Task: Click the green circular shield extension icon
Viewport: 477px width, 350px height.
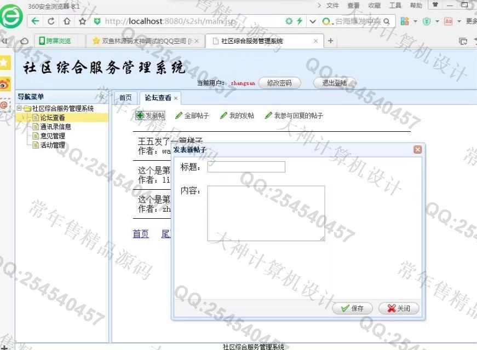Action: point(427,21)
